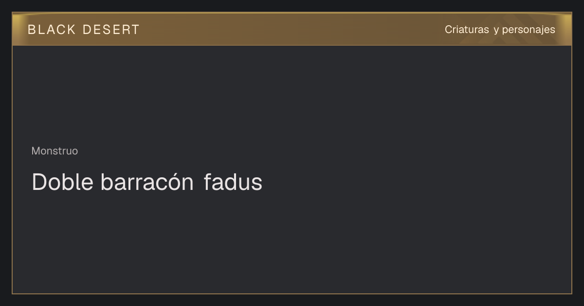Click the thin gold border at card bottom
This screenshot has height=306, width=584.
[x=292, y=293]
